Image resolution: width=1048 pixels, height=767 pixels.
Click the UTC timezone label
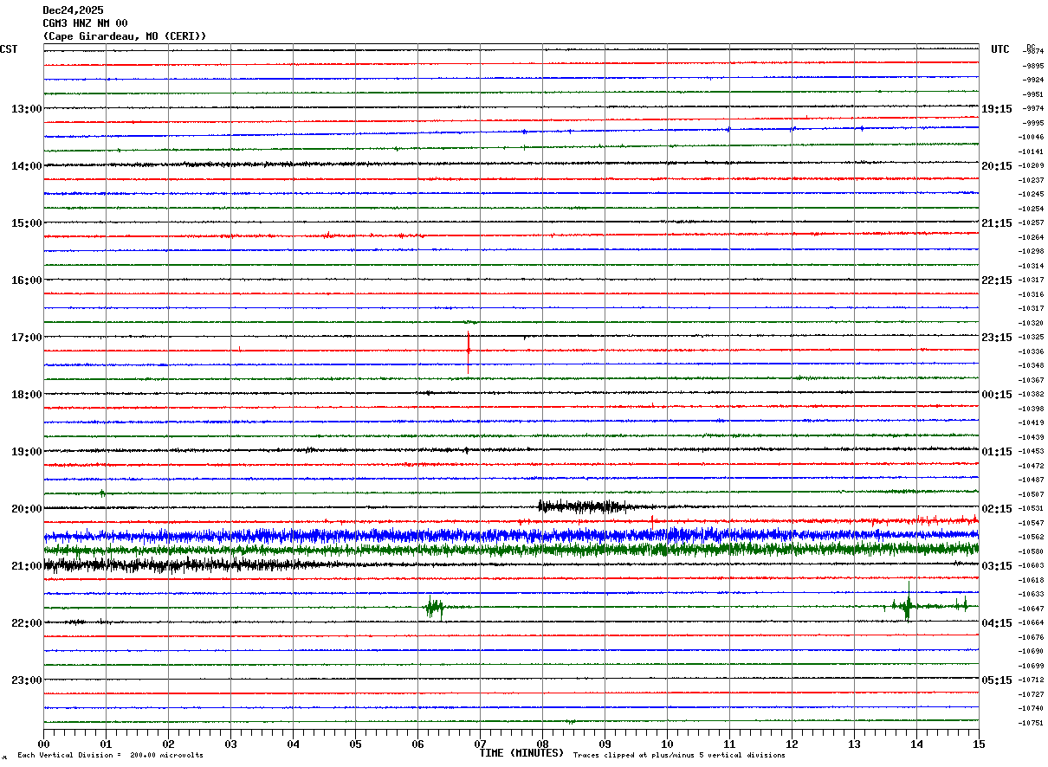coord(1000,49)
